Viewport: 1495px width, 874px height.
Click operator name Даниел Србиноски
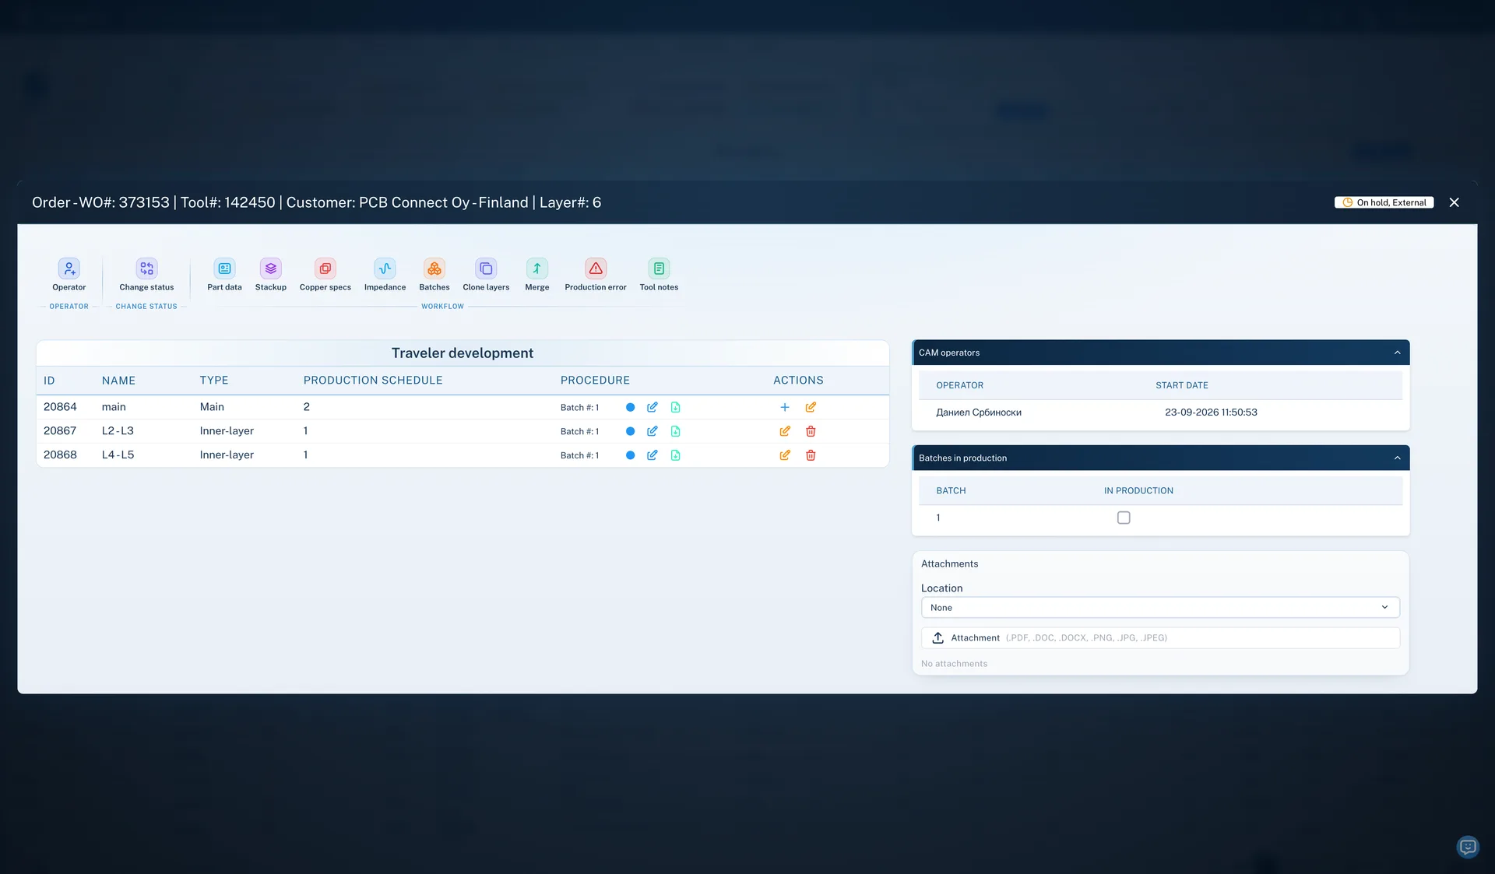point(979,412)
